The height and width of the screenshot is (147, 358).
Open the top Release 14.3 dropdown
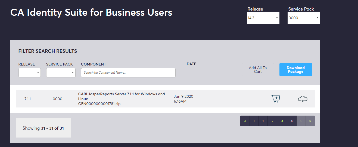pos(263,18)
